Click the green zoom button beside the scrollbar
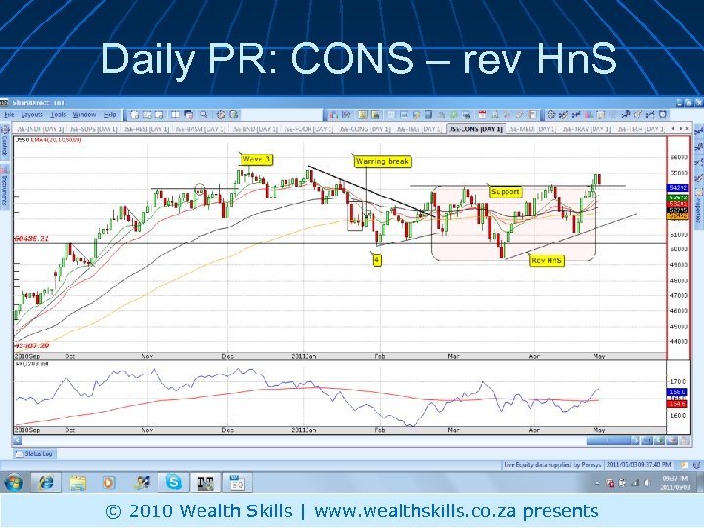 pos(659,441)
